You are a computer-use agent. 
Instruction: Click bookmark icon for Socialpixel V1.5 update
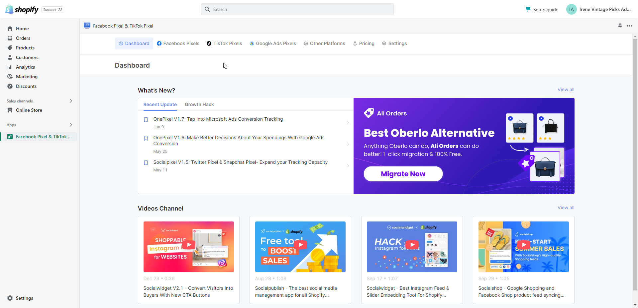click(146, 163)
